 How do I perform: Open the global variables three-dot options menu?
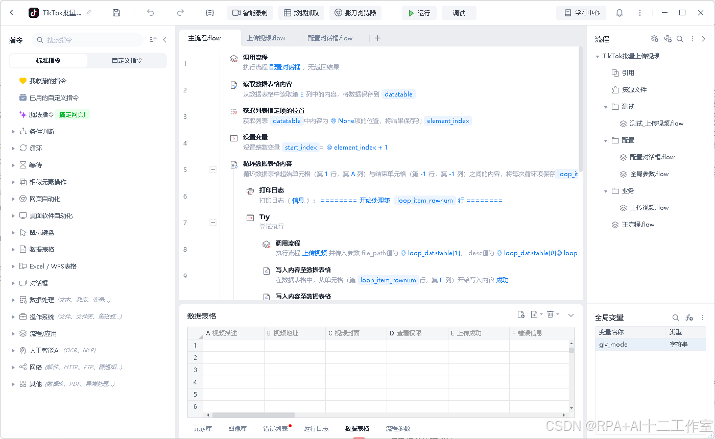[703, 318]
